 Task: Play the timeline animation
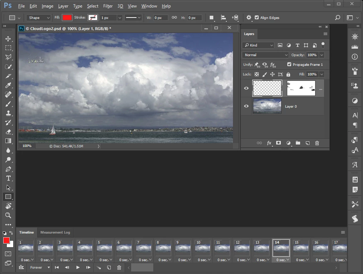78,268
